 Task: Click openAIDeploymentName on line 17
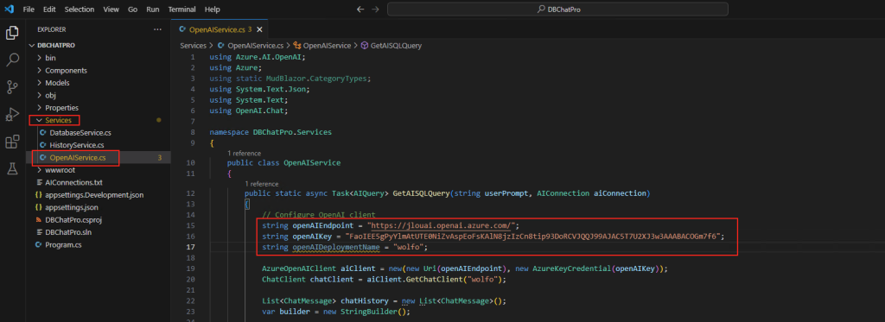point(337,247)
